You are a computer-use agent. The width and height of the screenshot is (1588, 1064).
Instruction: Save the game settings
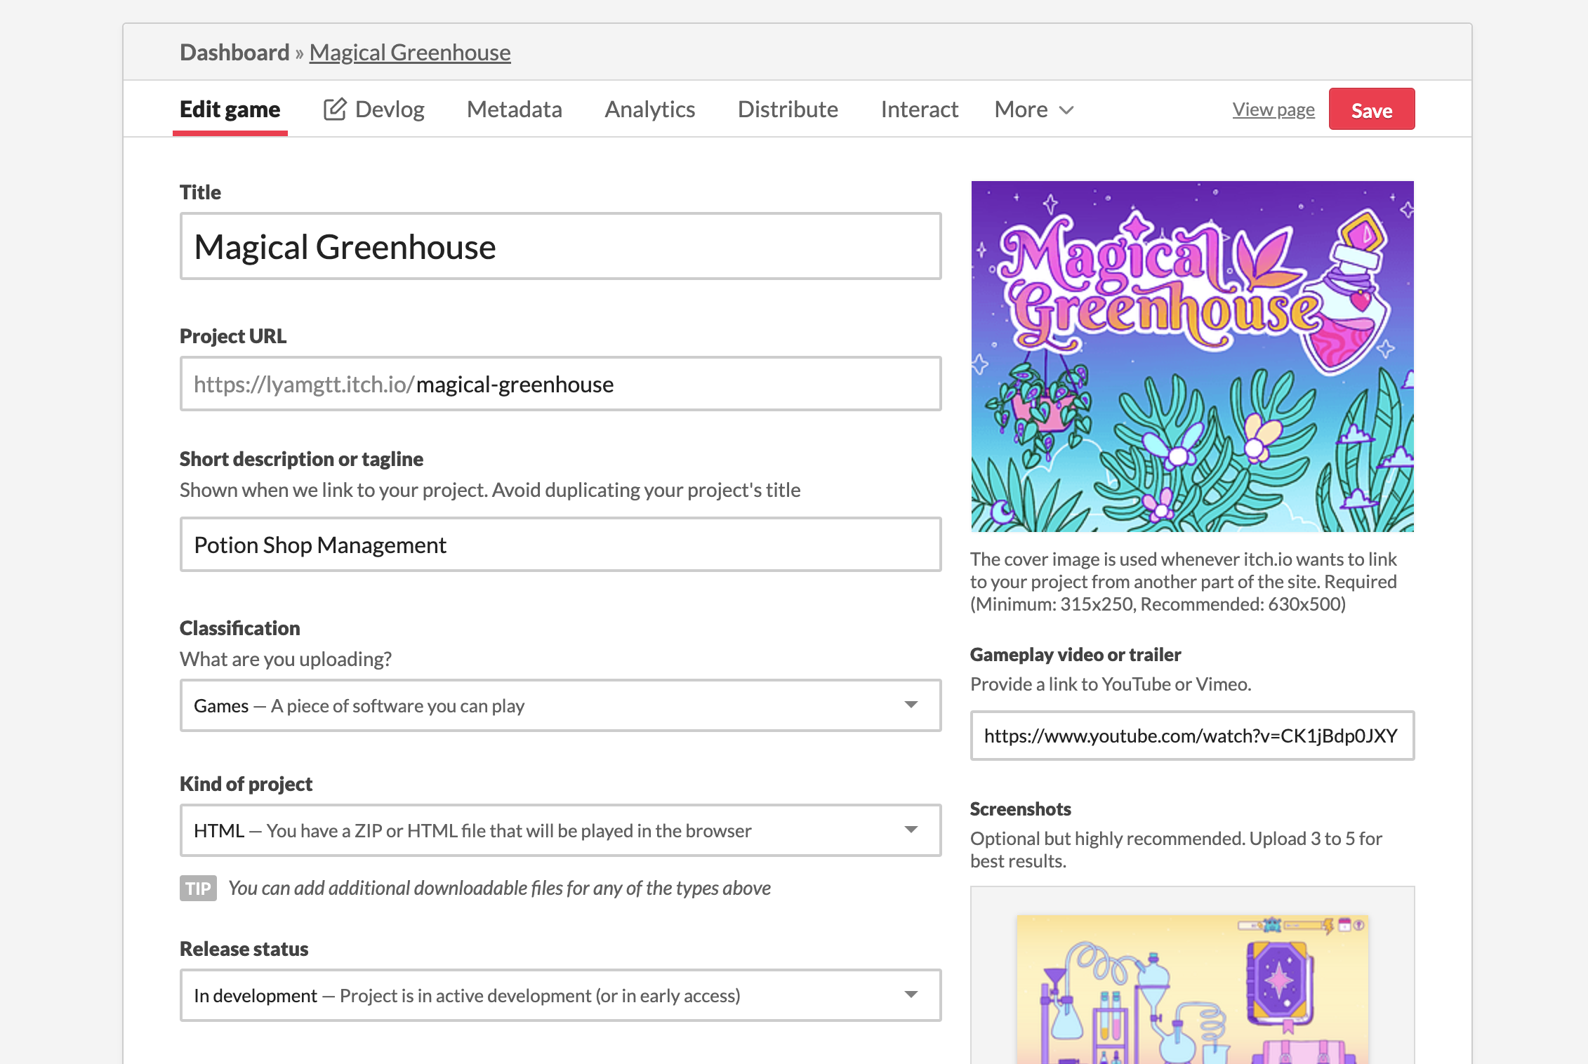pos(1372,109)
